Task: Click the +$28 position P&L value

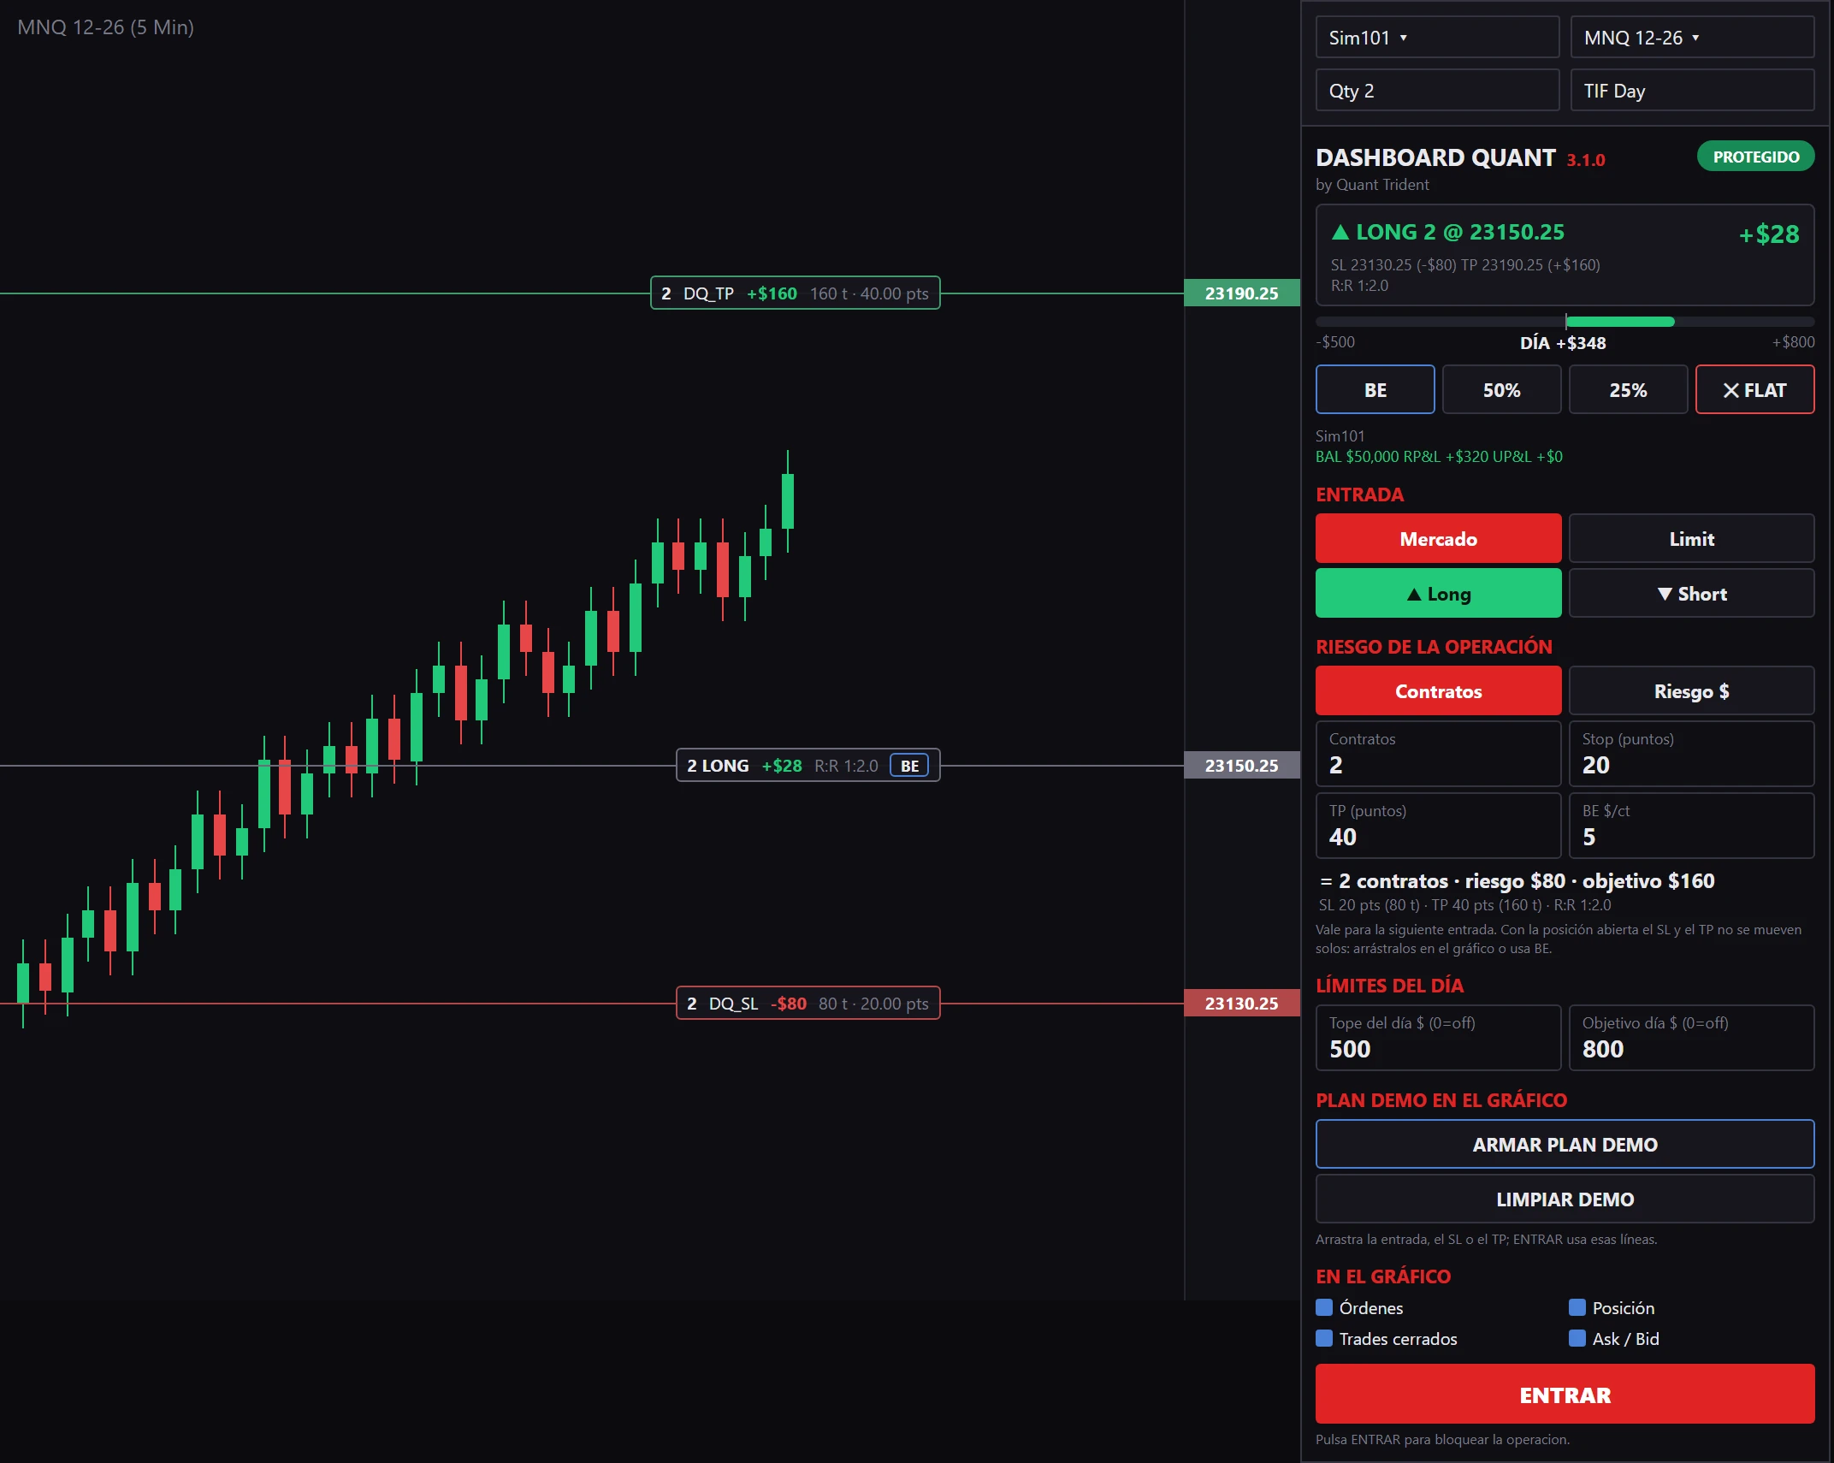Action: (x=1769, y=234)
